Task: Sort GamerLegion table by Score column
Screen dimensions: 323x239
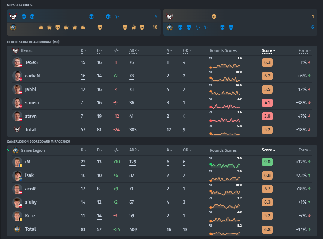Action: pyautogui.click(x=268, y=150)
